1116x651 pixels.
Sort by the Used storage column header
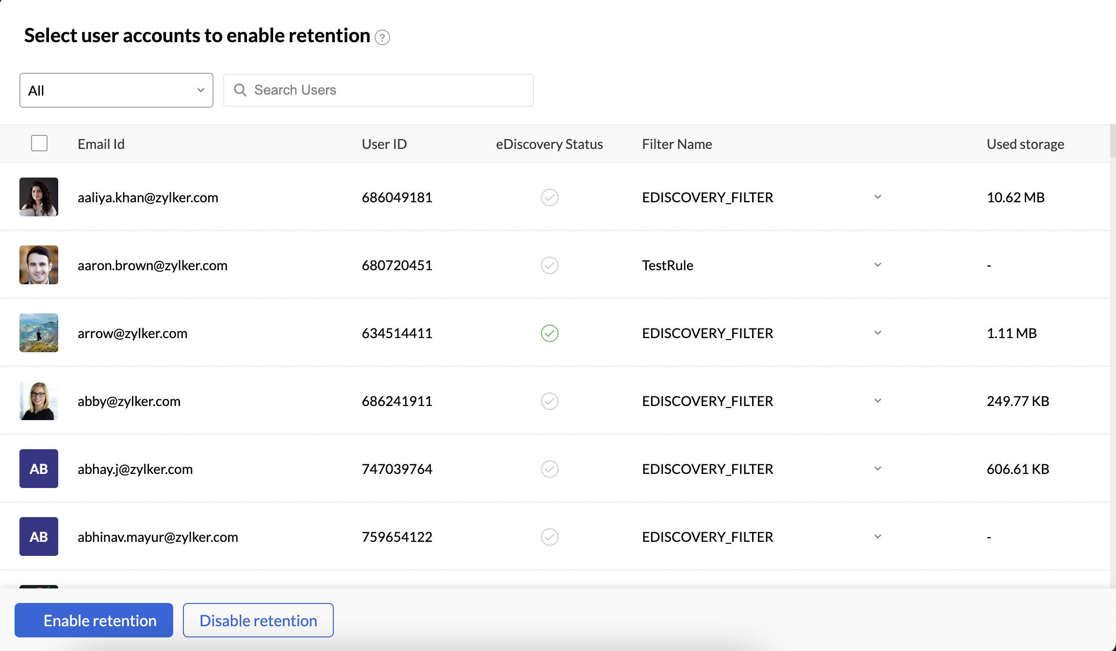click(x=1025, y=144)
